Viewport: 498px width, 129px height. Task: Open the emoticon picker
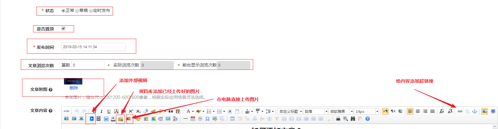[138, 119]
